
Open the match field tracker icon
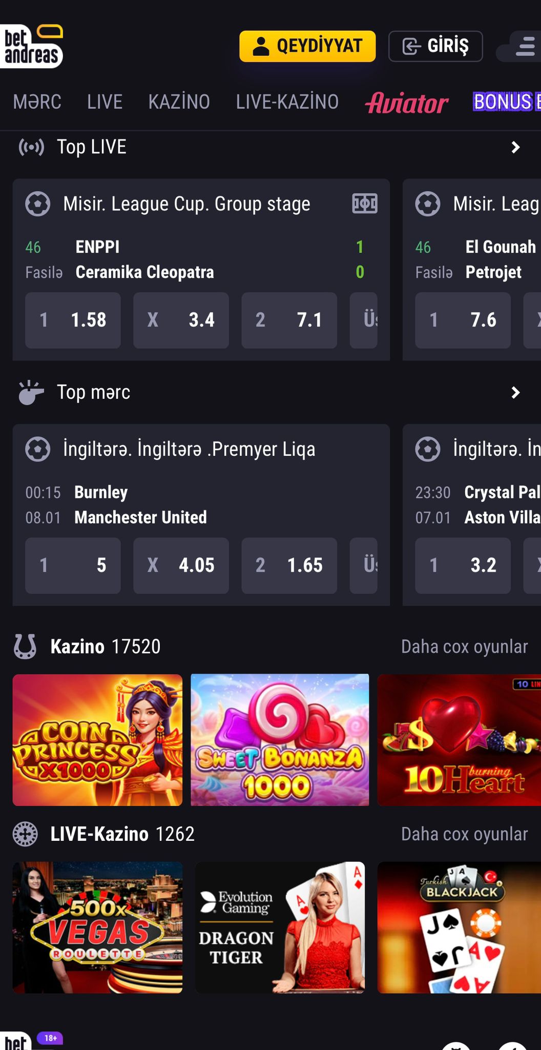tap(365, 204)
